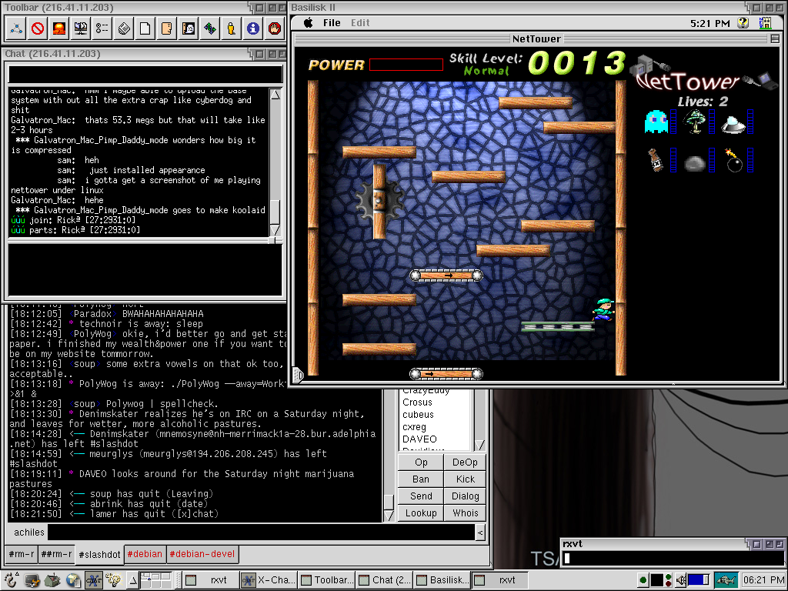Open the Basilisk taskbar window button
Screen dimensions: 788x591
tap(443, 580)
